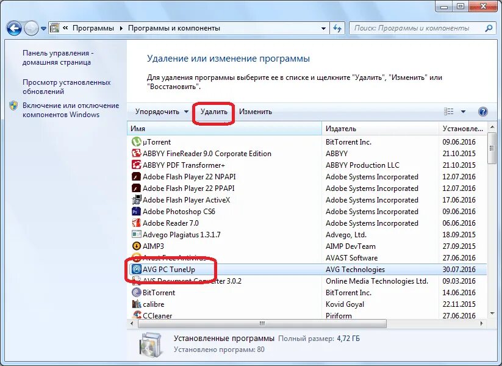The width and height of the screenshot is (502, 366).
Task: Open Просмотр установленных обновлений link
Action: [66, 87]
